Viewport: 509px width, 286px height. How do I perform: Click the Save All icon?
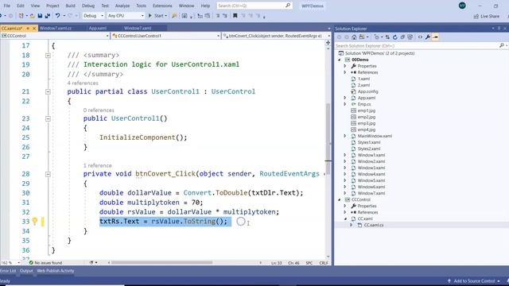coord(48,16)
